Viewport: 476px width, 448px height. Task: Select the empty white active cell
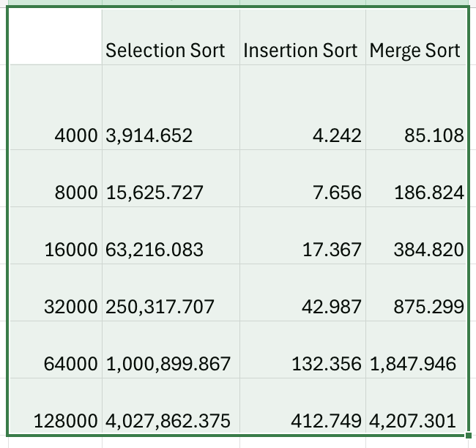pos(55,37)
